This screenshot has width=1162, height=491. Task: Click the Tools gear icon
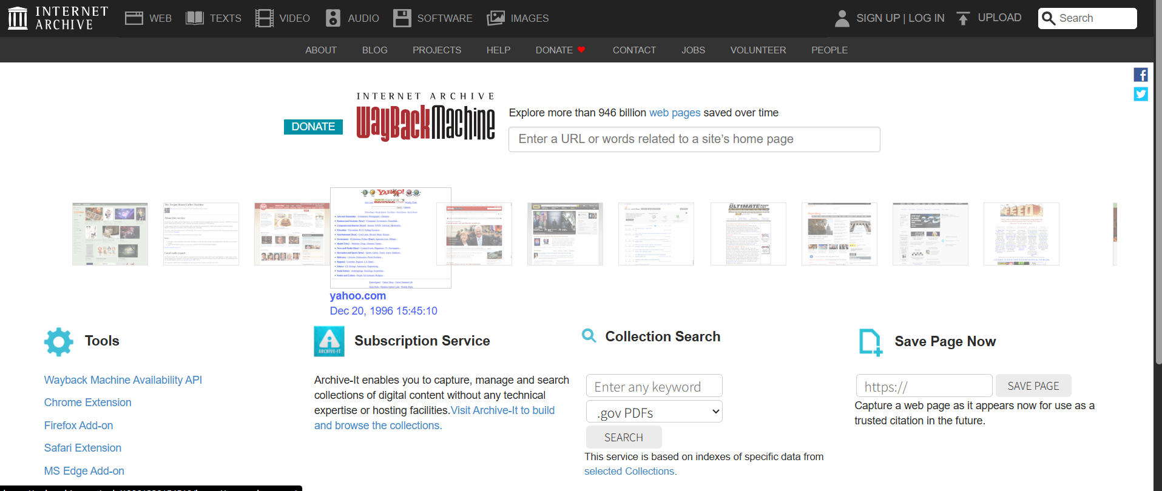coord(59,342)
